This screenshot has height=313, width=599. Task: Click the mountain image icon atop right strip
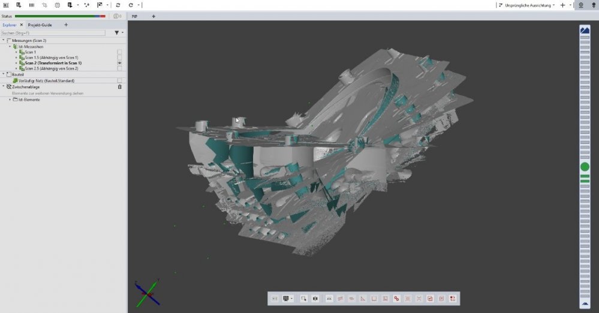tap(585, 30)
